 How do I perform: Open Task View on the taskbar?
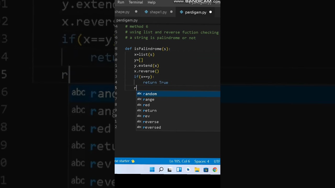point(170,170)
